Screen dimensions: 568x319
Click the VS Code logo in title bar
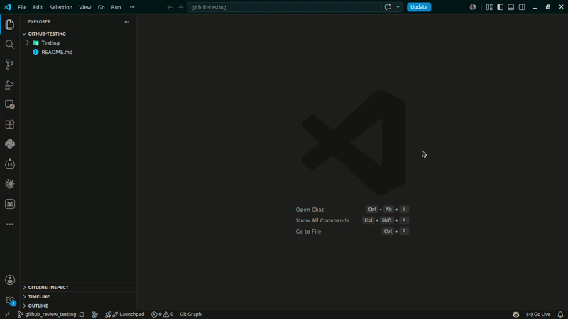(8, 7)
